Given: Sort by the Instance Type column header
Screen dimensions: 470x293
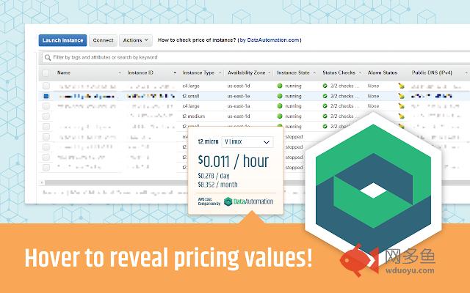Looking at the screenshot, I should point(198,73).
